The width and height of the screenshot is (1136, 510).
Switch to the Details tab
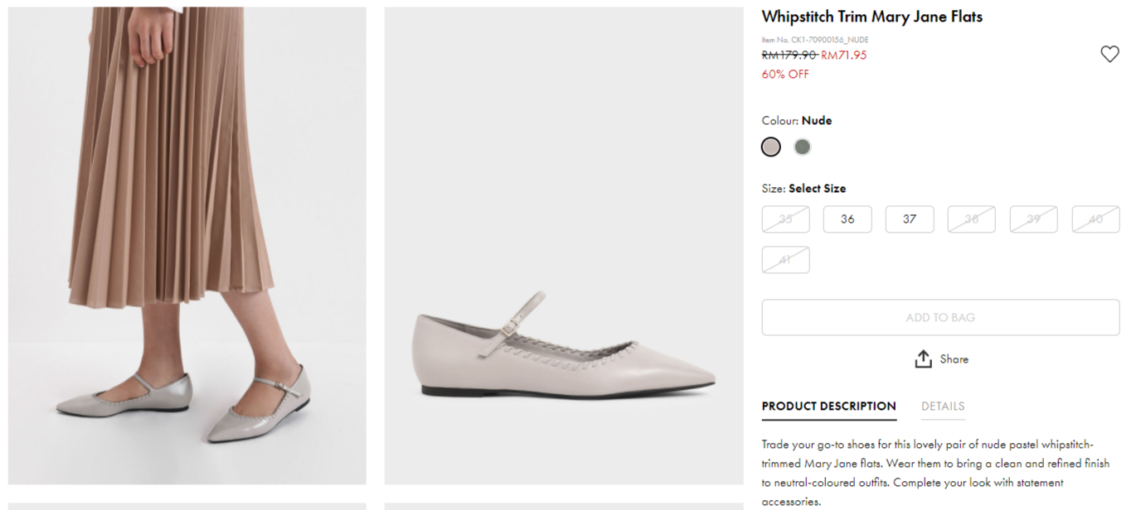(x=943, y=407)
